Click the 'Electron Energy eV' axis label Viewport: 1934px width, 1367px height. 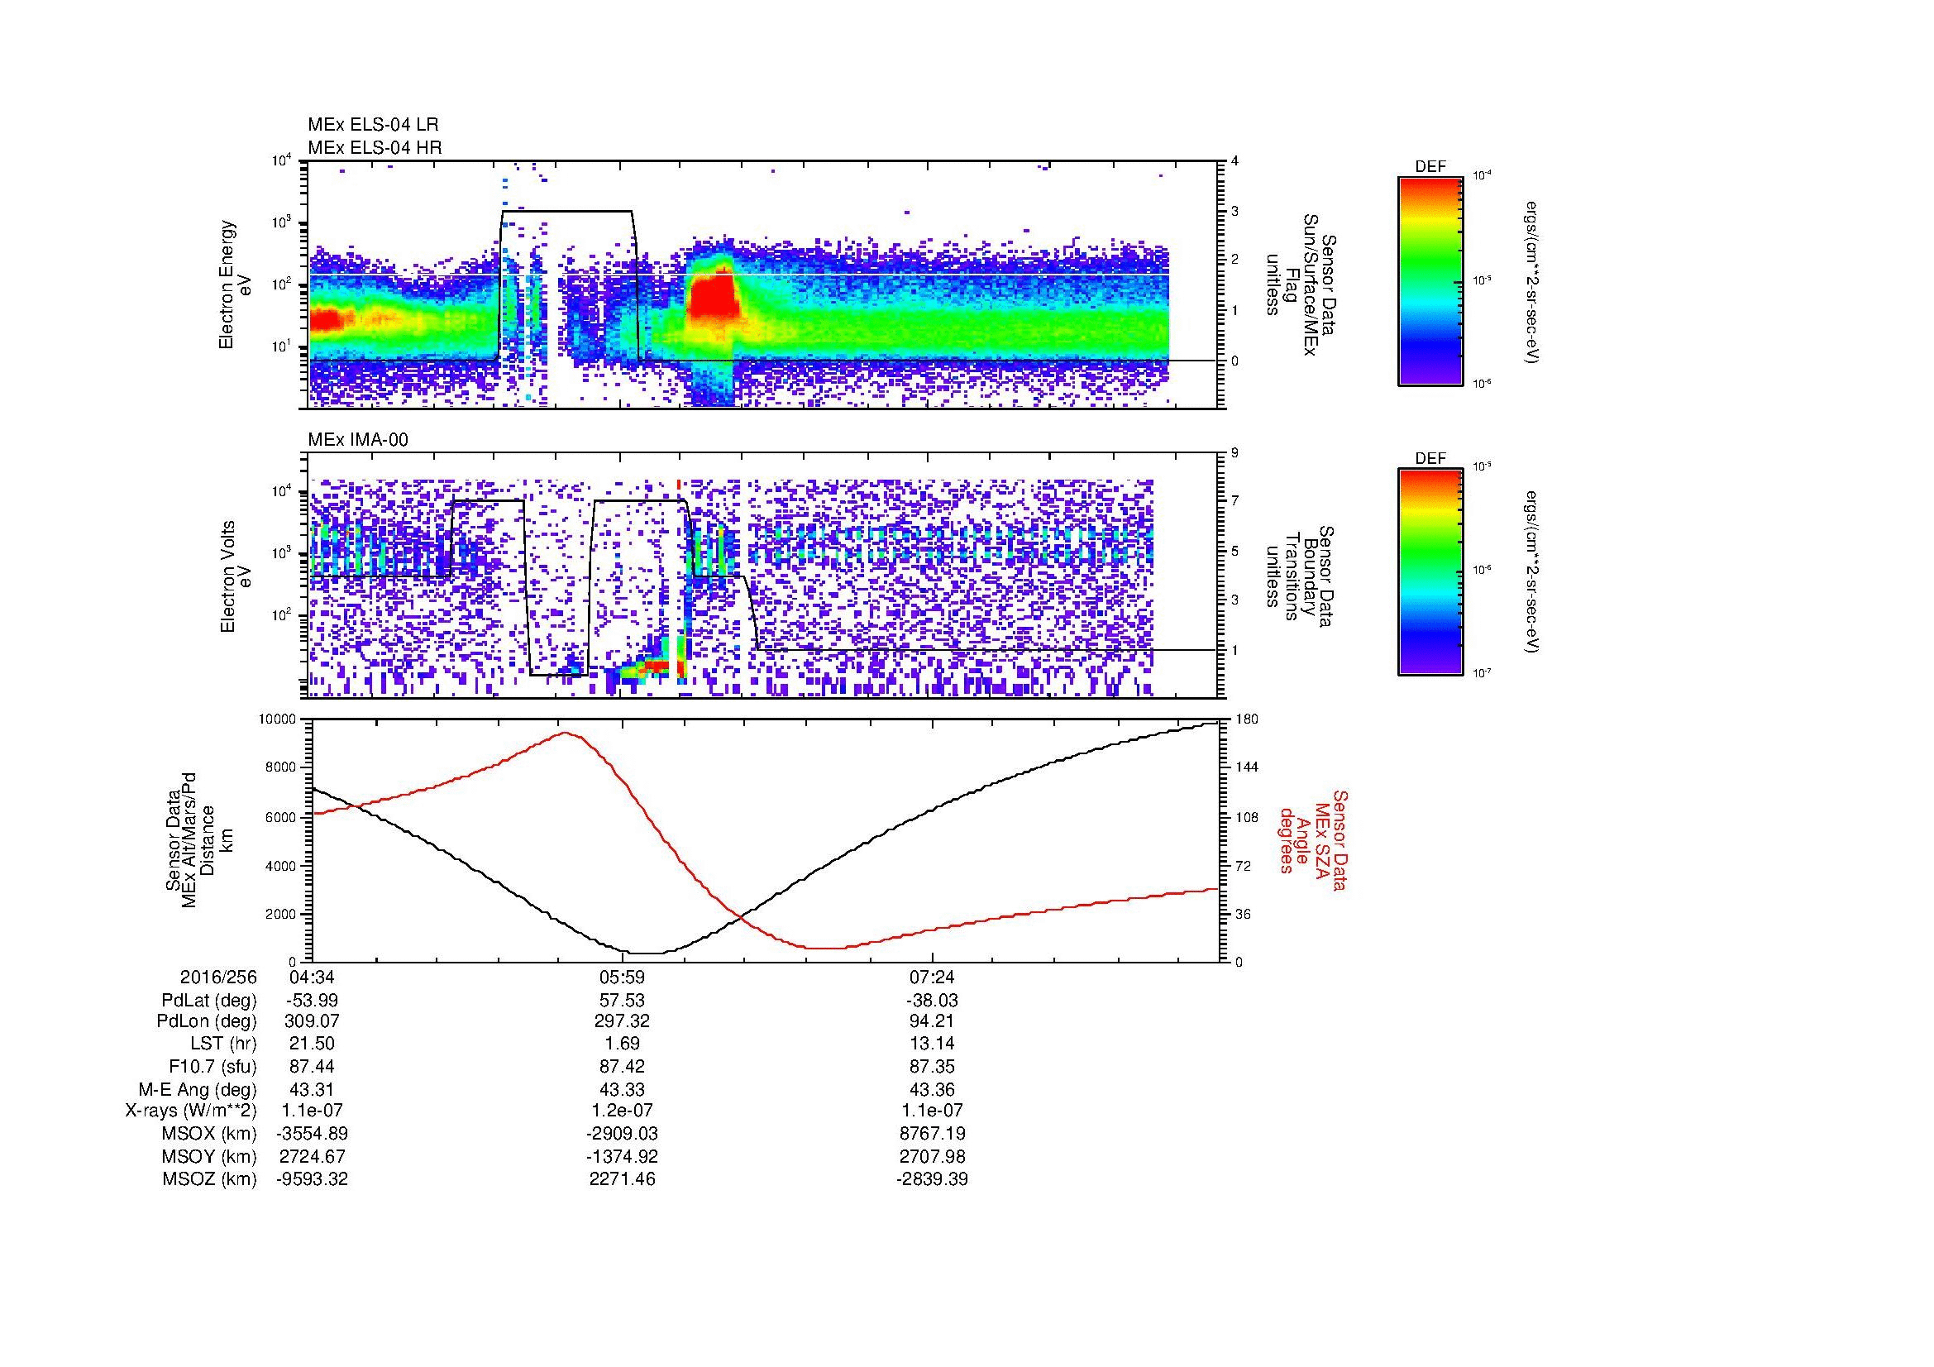pyautogui.click(x=236, y=284)
